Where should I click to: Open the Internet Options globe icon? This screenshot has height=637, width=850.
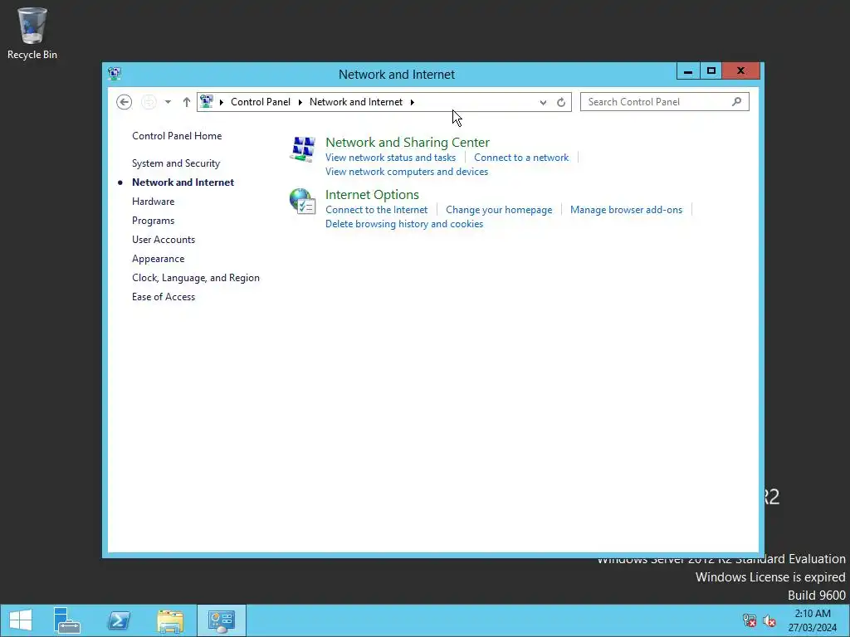(302, 201)
